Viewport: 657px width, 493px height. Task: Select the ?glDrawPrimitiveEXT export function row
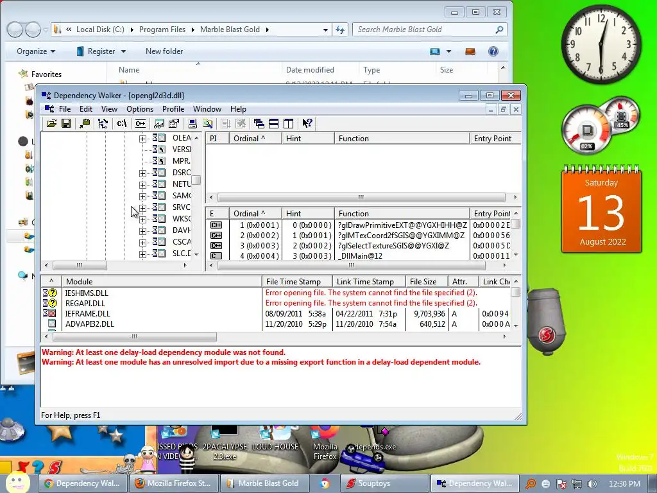tap(359, 225)
